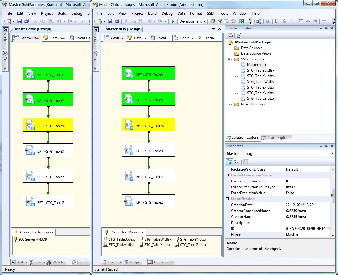Open the Locals tab in Running window
Viewport: 338px width, 275px height.
[37, 262]
